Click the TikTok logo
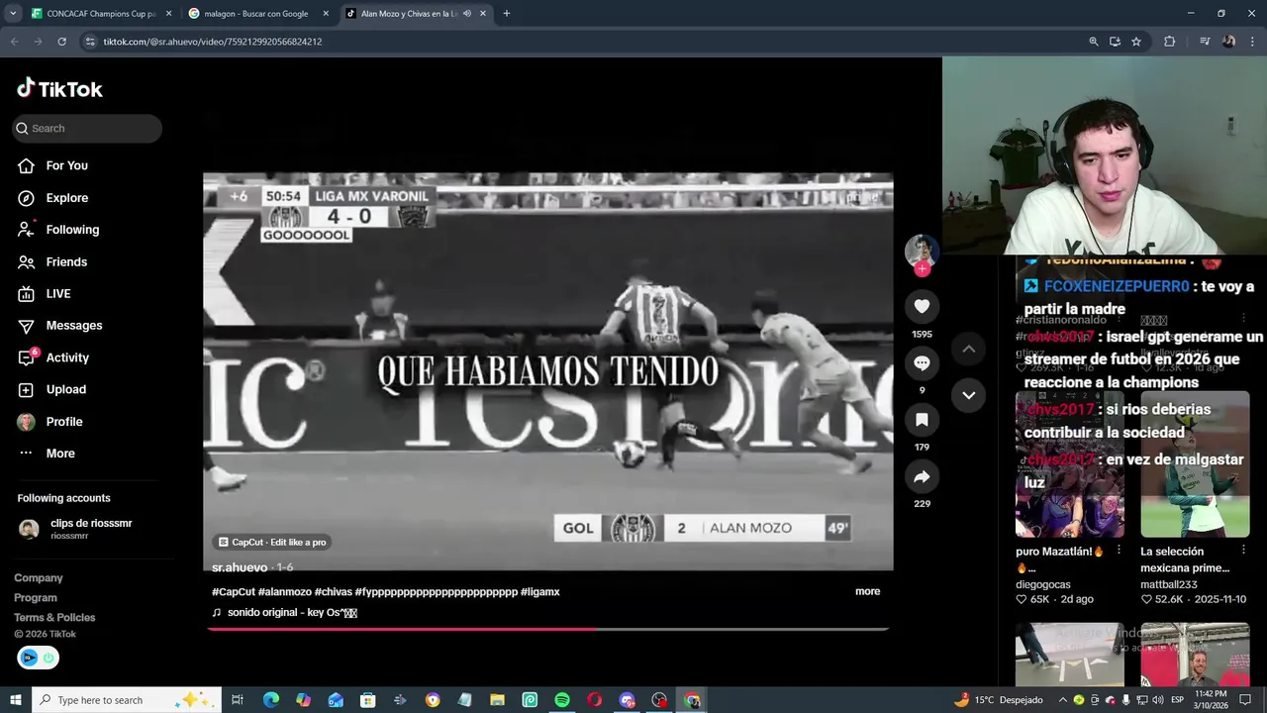 tap(59, 89)
